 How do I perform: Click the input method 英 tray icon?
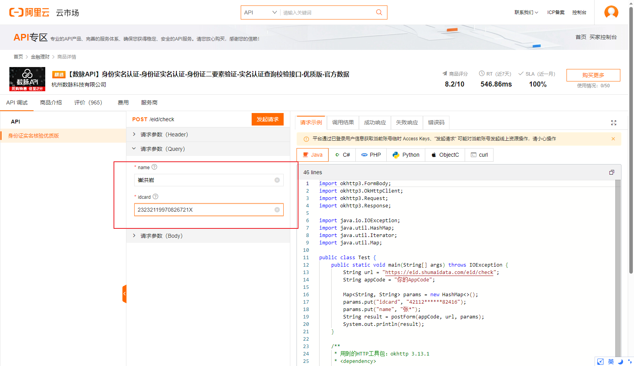[x=611, y=362]
